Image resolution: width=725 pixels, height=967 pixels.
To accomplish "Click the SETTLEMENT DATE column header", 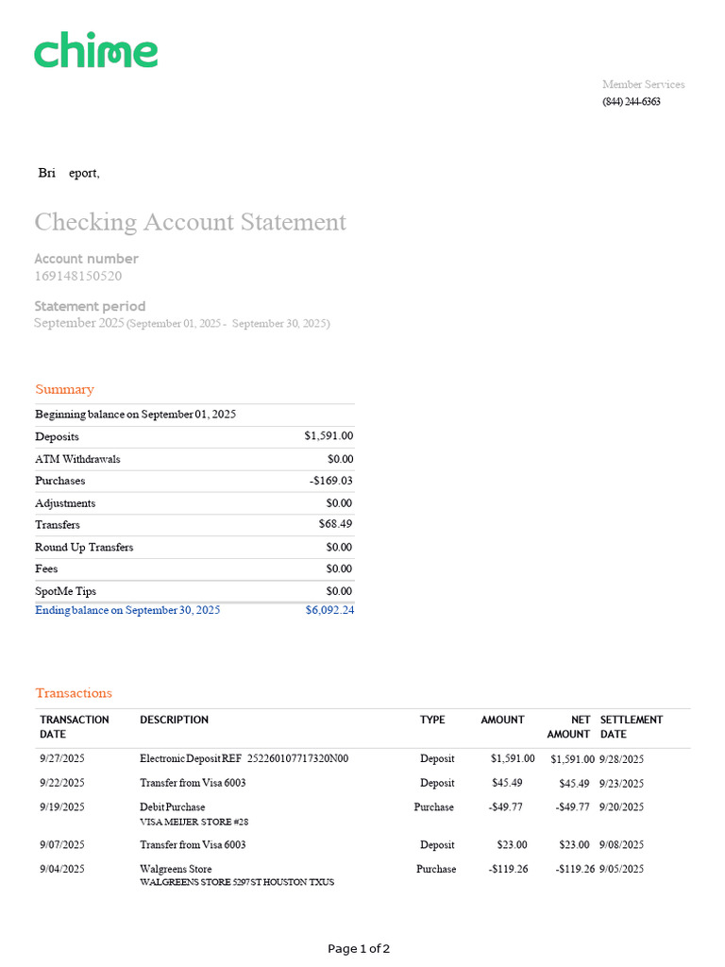I will pyautogui.click(x=632, y=727).
